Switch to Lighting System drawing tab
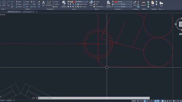The height and width of the screenshot is (102, 182). pyautogui.click(x=27, y=12)
